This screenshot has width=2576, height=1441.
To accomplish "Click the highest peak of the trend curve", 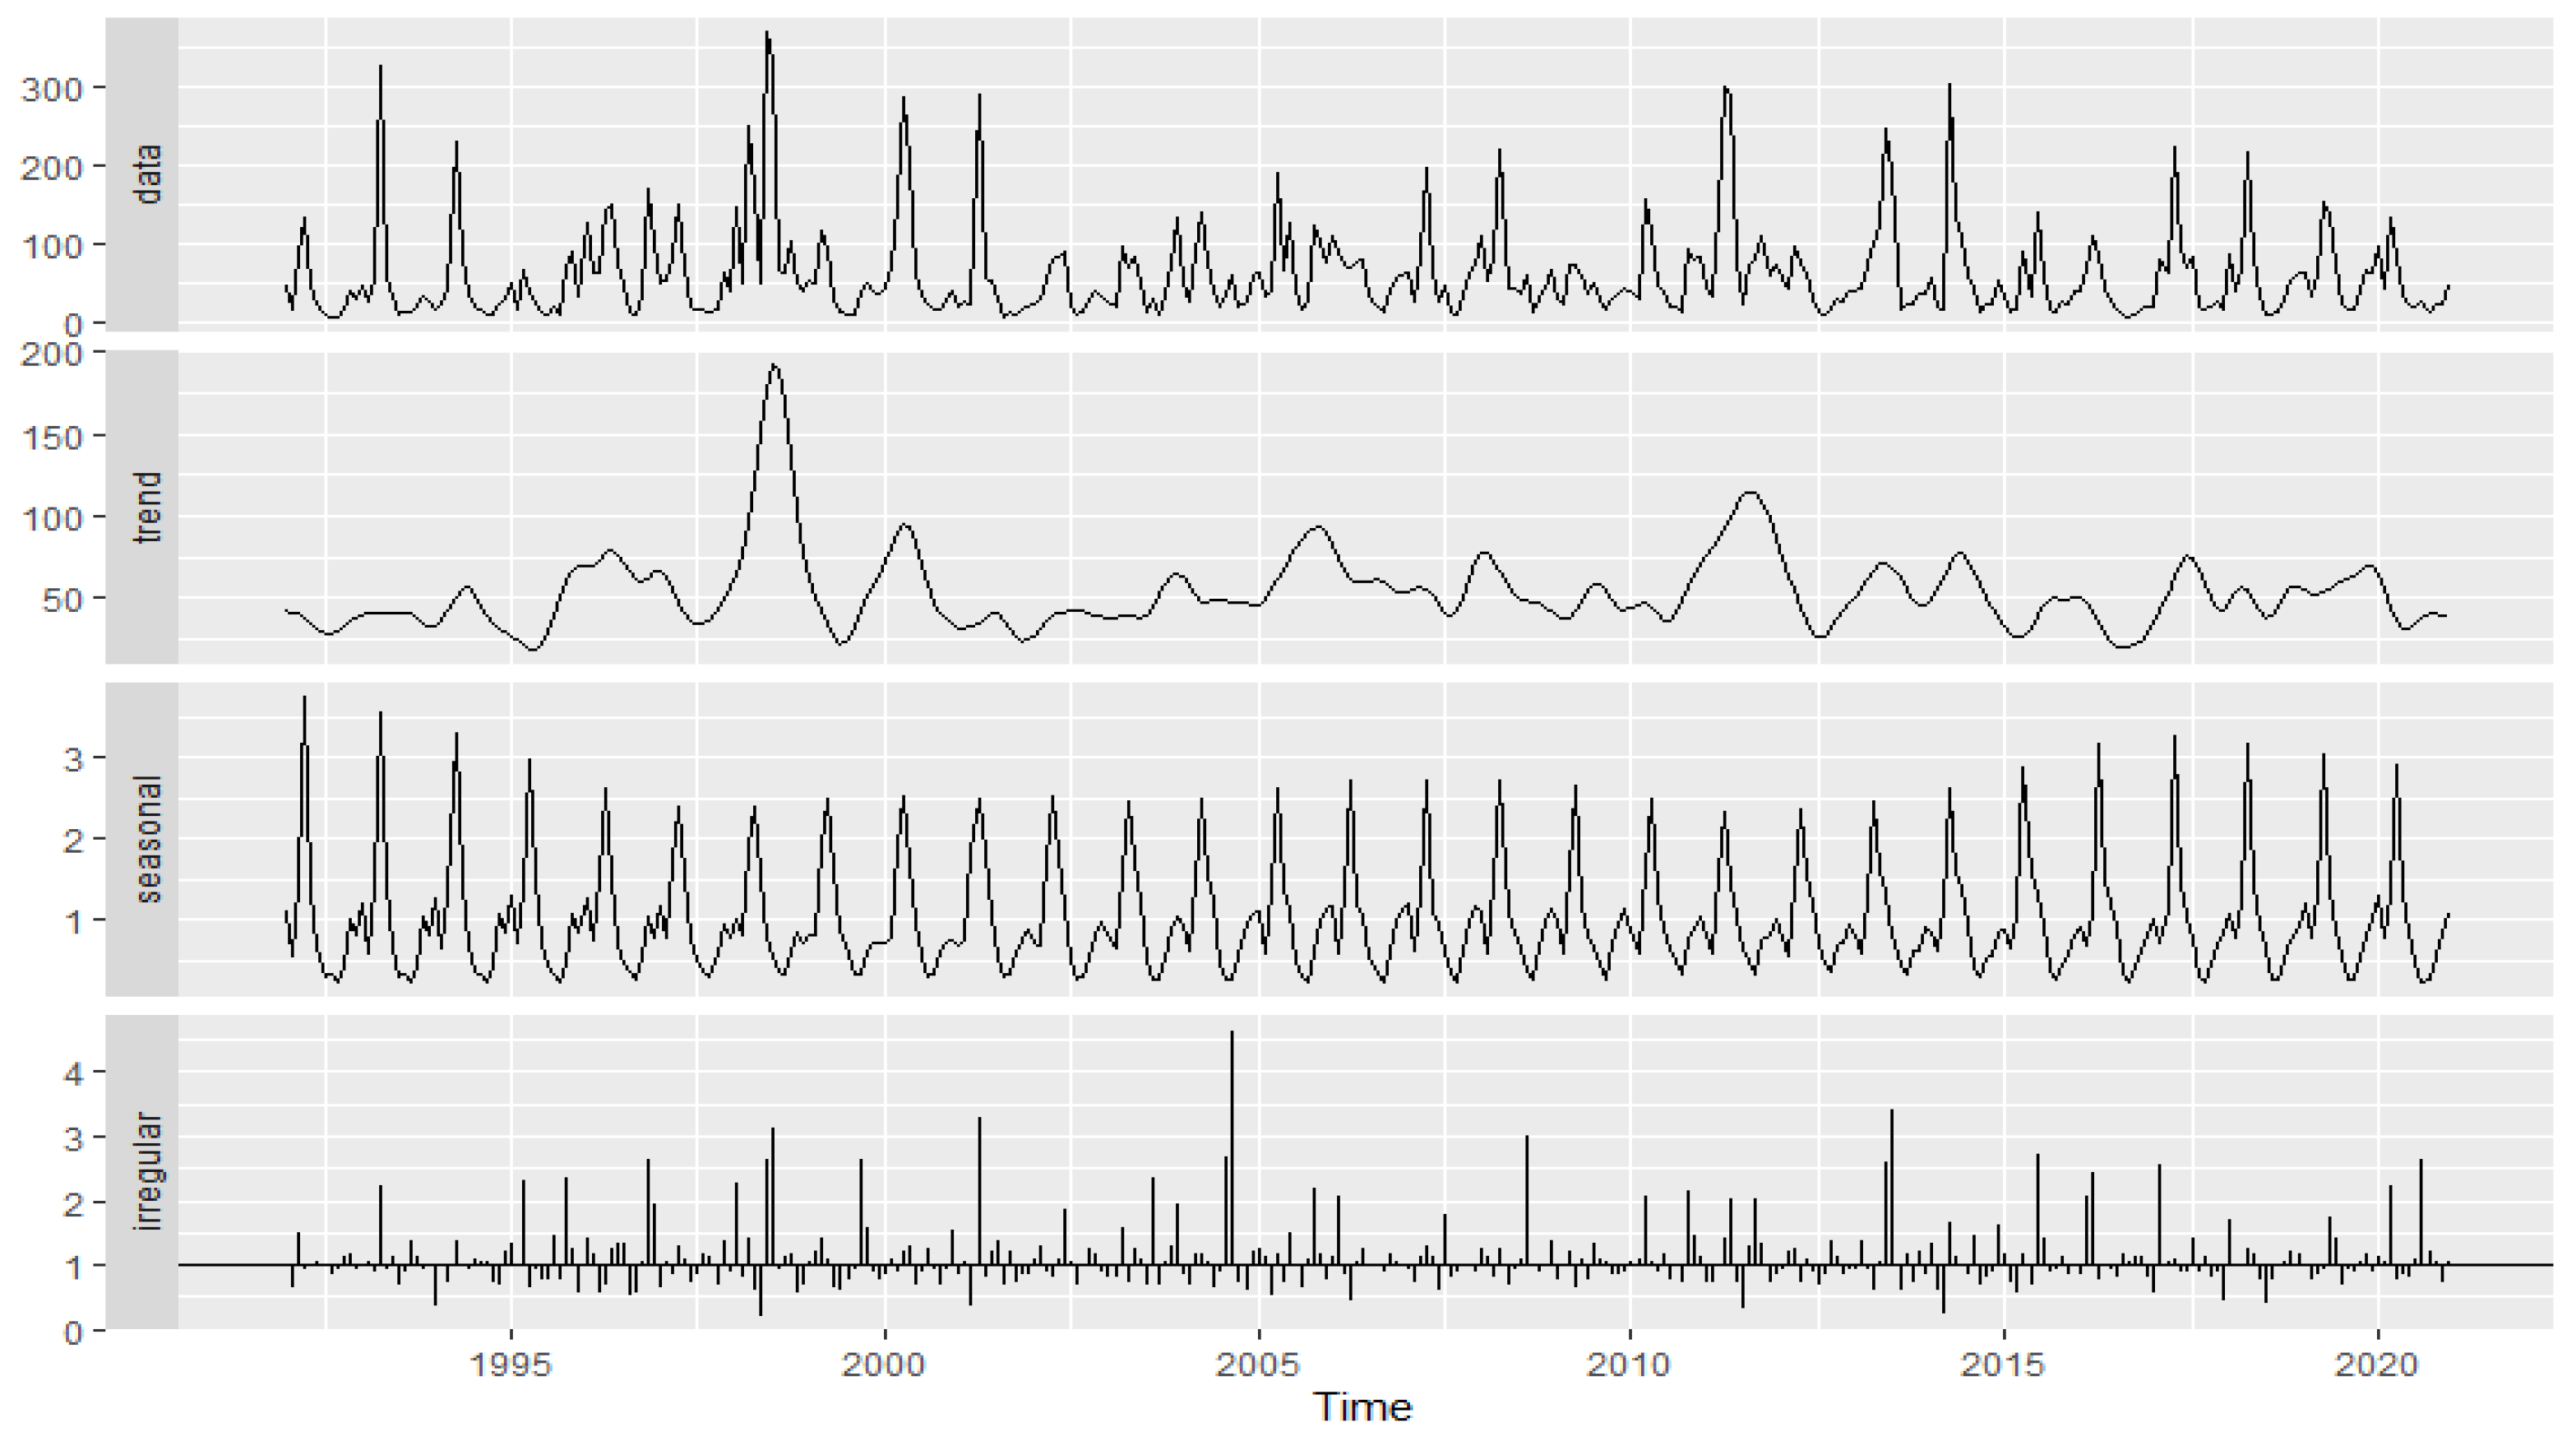I will tap(775, 366).
